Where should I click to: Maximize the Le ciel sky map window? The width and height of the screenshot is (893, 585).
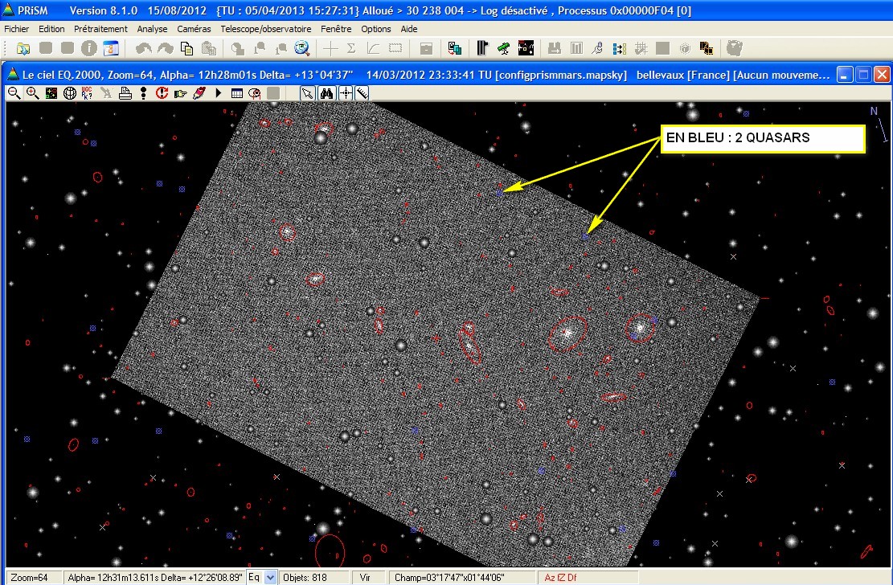click(x=863, y=75)
